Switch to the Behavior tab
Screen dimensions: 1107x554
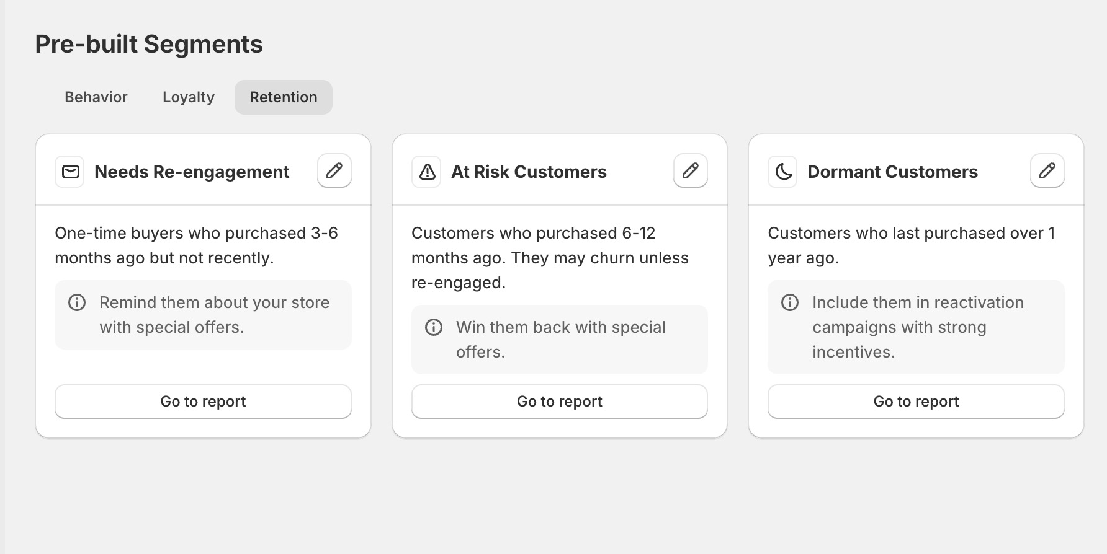pos(96,97)
